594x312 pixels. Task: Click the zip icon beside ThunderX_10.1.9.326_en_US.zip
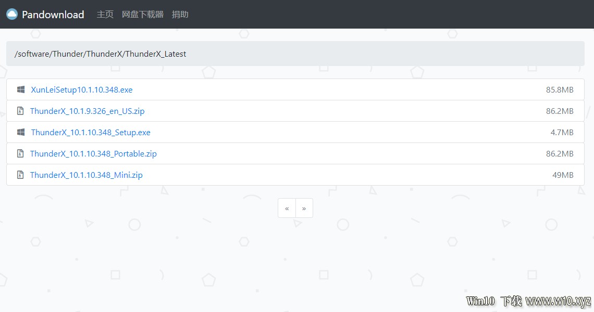20,111
